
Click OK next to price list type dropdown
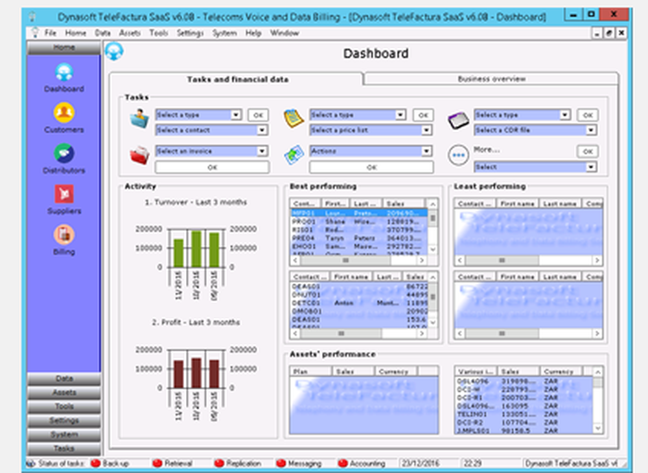423,115
